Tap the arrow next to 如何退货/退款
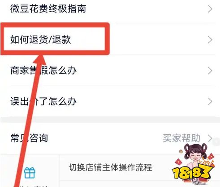Image resolution: width=220 pixels, height=187 pixels. click(210, 40)
